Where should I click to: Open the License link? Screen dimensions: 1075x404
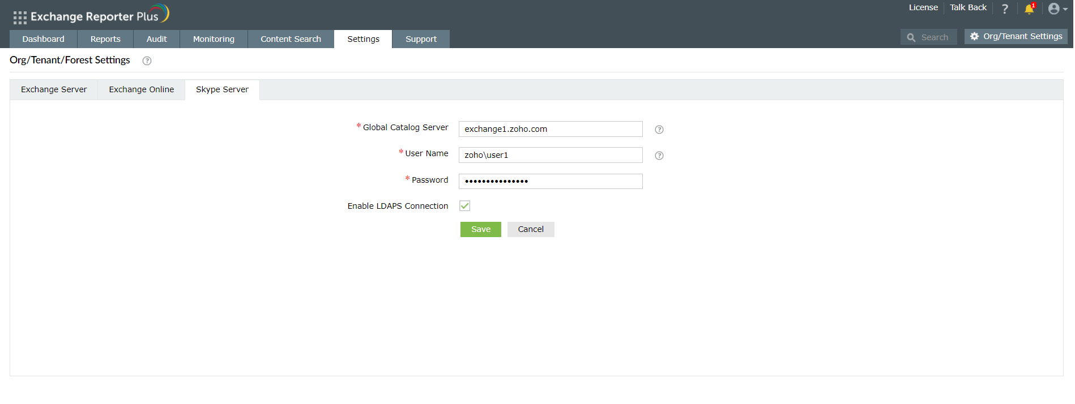[x=923, y=7]
